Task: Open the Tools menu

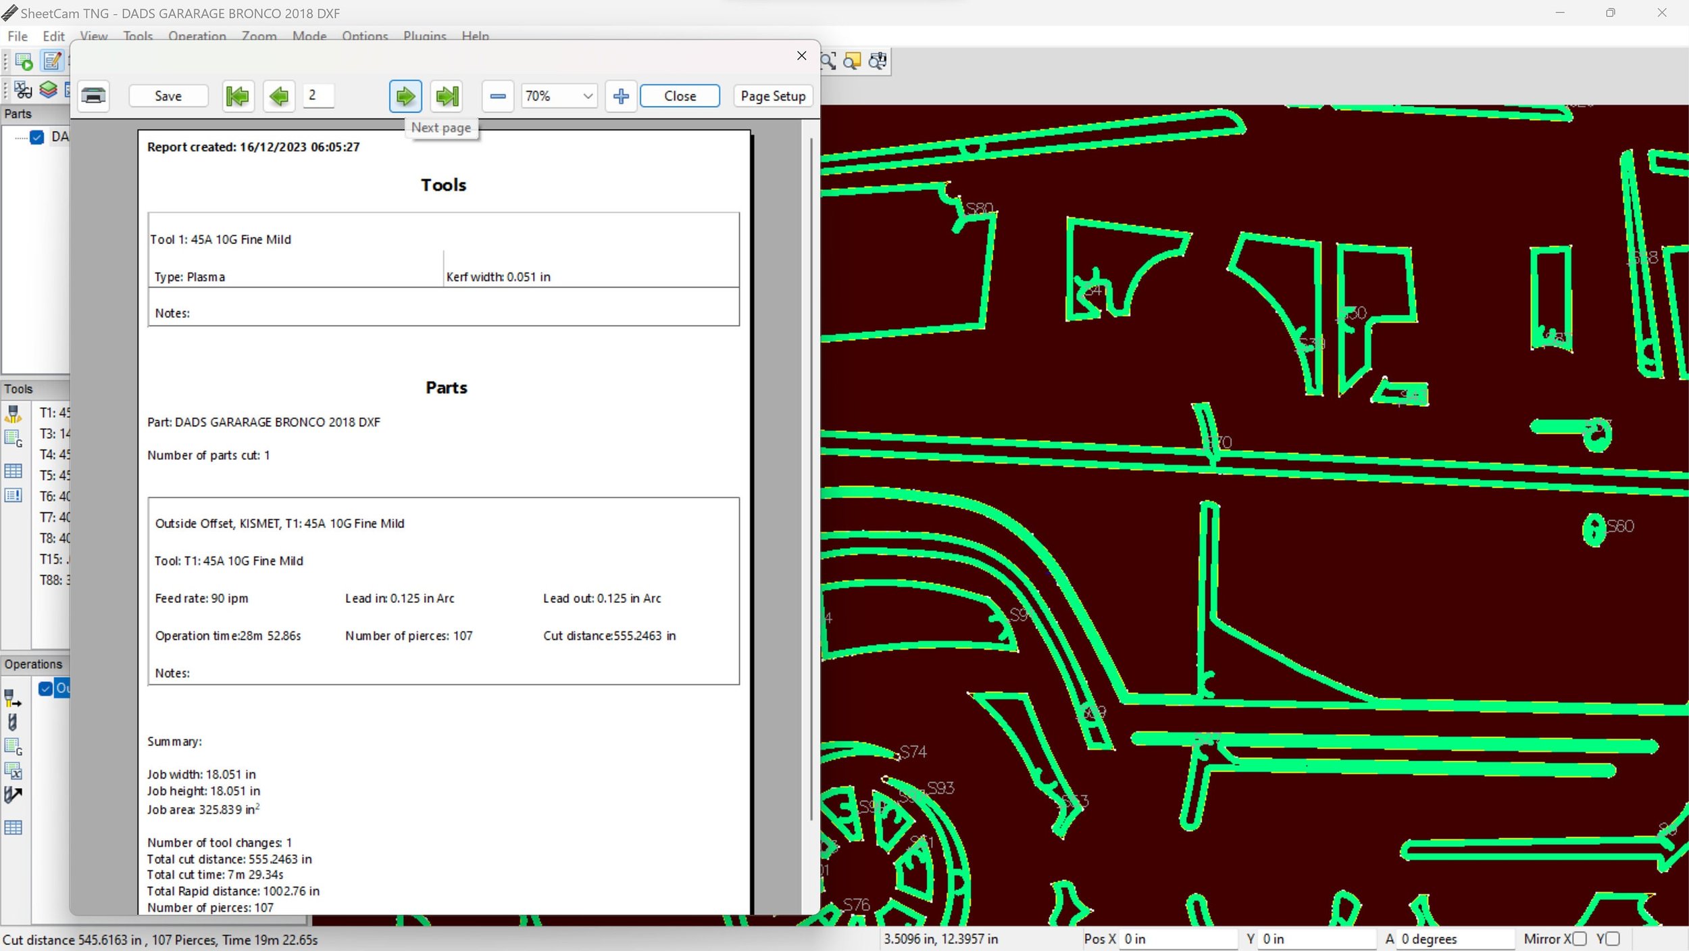Action: coord(138,36)
